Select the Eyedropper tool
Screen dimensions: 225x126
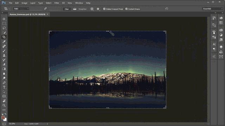(4, 42)
